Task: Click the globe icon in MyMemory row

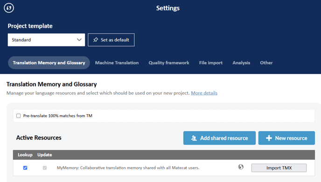Action: pyautogui.click(x=241, y=167)
